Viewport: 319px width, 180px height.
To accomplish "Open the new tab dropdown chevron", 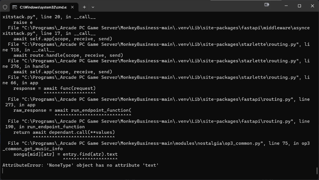I will click(92, 7).
